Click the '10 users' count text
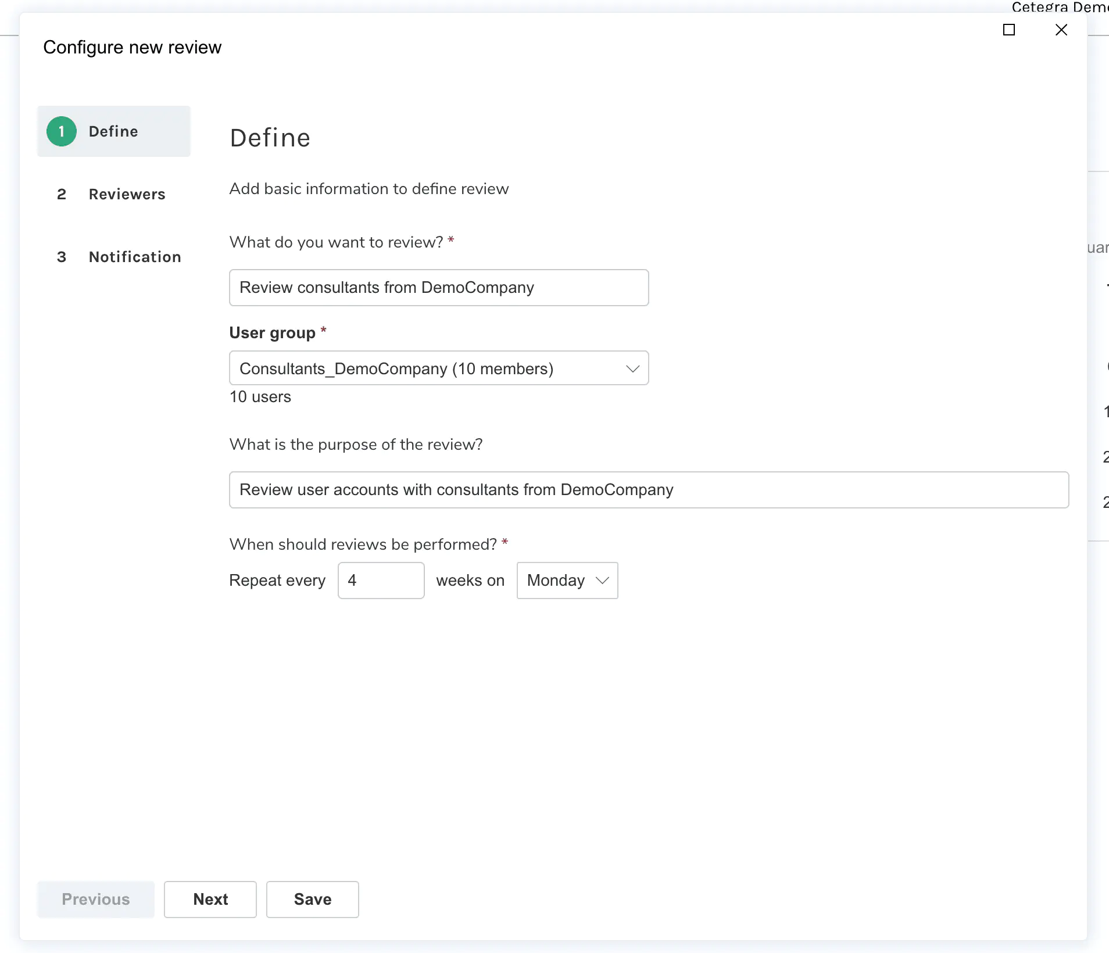 (260, 397)
